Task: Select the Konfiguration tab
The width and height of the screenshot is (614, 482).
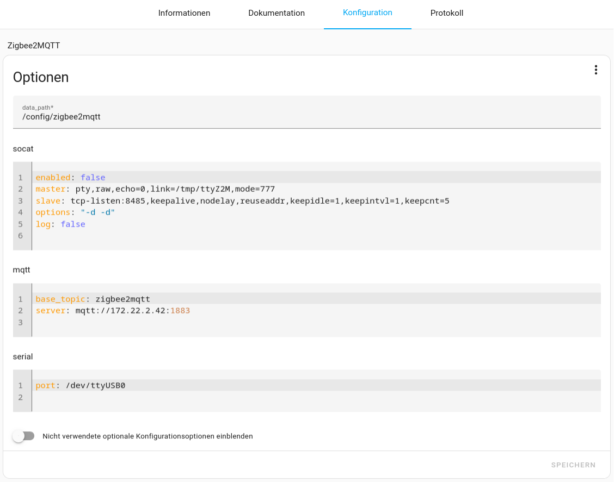Action: click(x=367, y=13)
